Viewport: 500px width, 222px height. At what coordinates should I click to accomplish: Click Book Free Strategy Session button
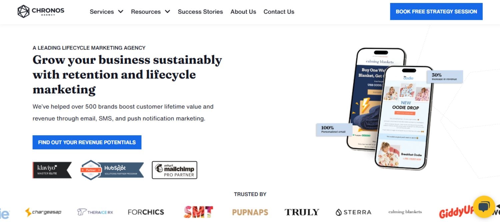click(436, 11)
